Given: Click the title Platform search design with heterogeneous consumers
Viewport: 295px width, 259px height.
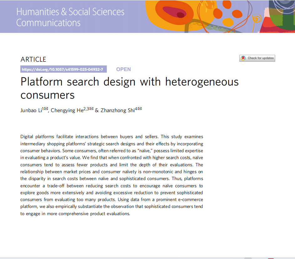Looking at the screenshot, I should [x=129, y=88].
